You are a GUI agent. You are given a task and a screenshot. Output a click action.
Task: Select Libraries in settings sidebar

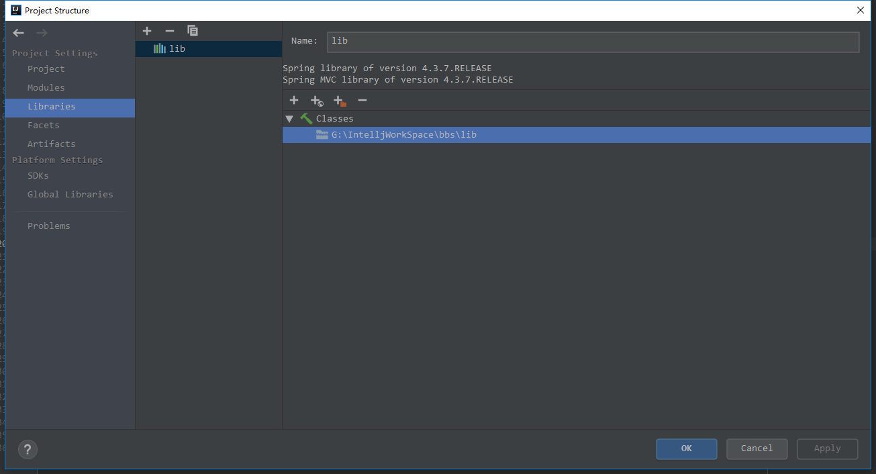coord(70,107)
